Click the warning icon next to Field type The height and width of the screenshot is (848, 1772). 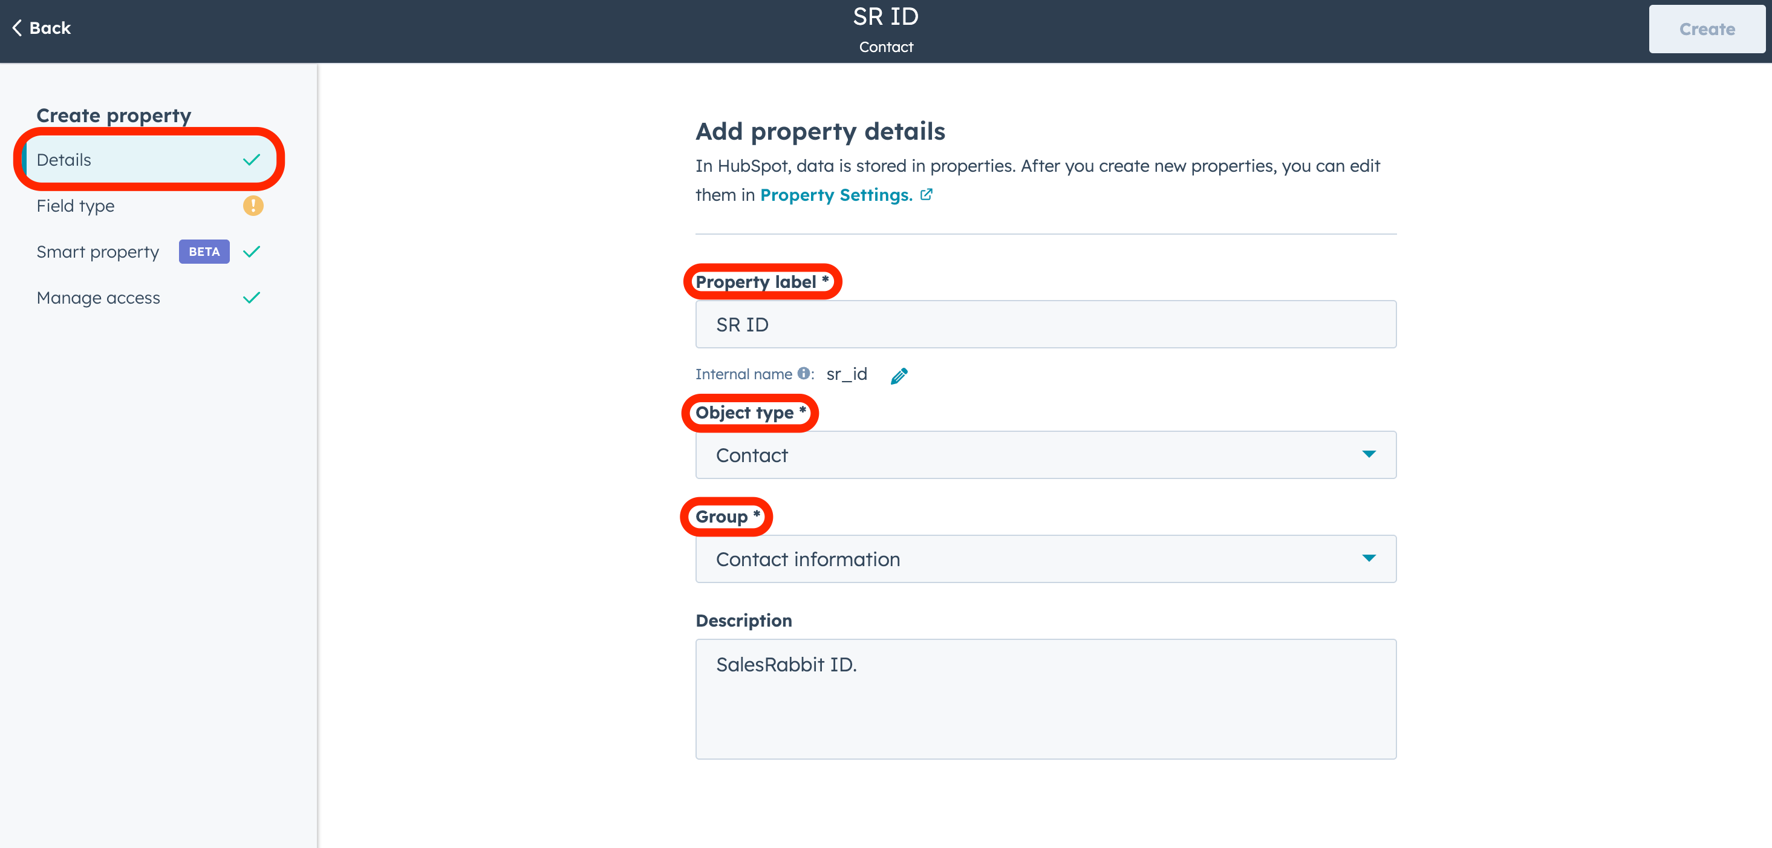[253, 205]
